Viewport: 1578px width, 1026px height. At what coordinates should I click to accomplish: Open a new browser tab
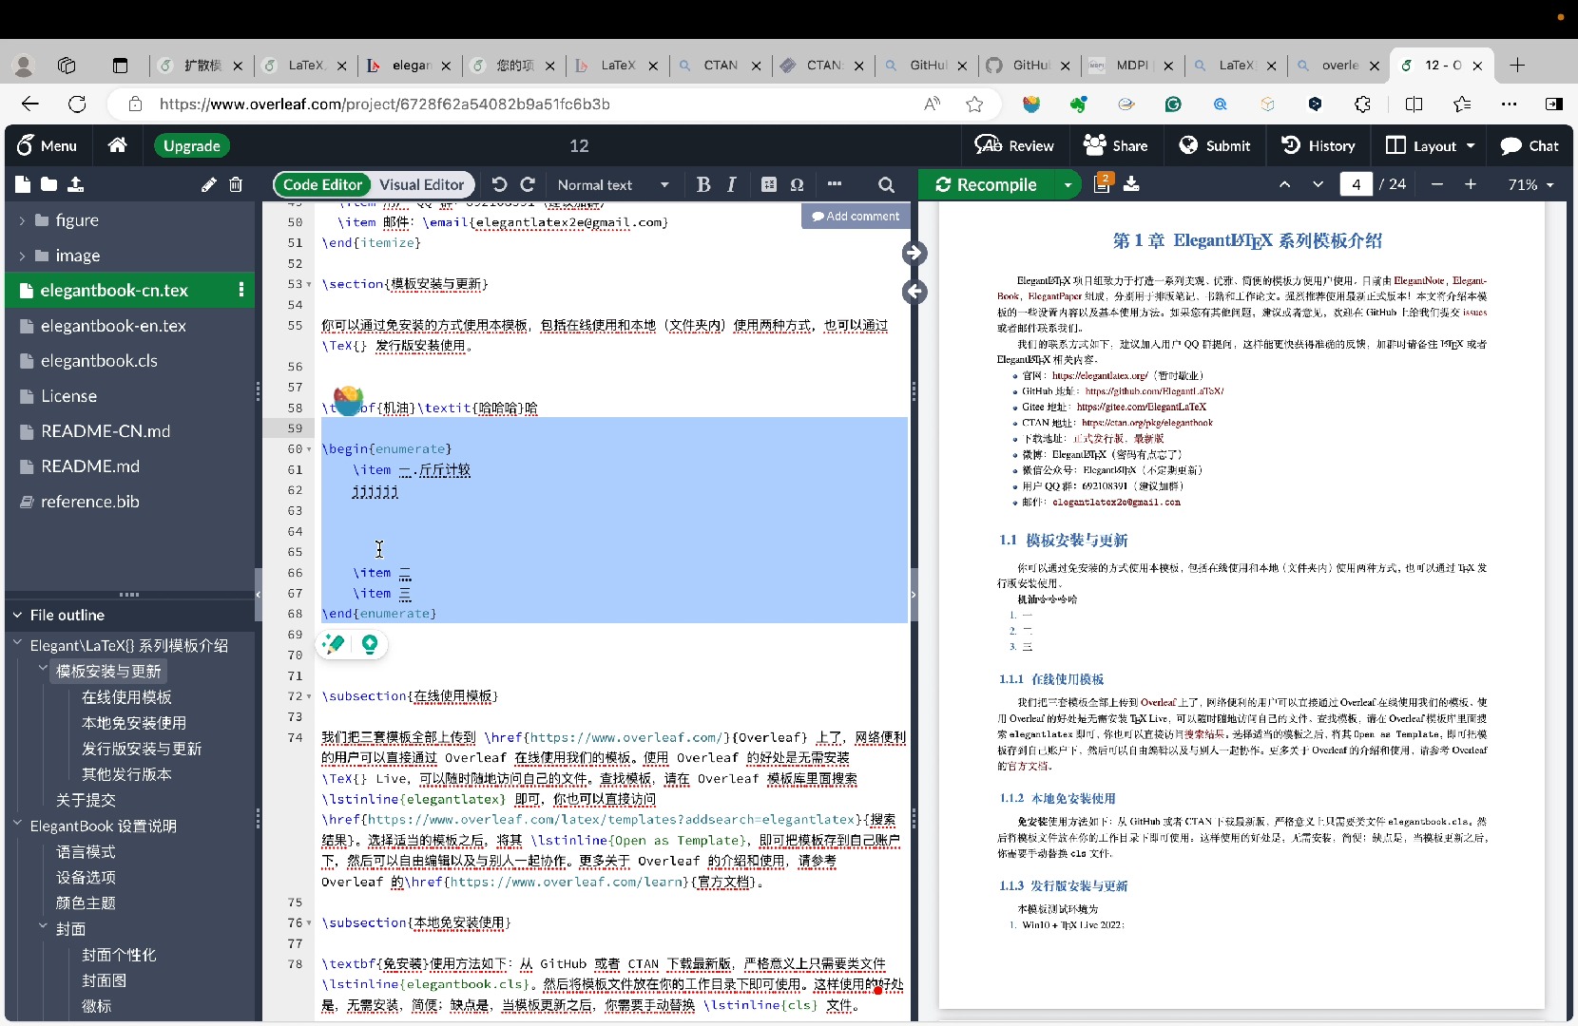coord(1517,66)
